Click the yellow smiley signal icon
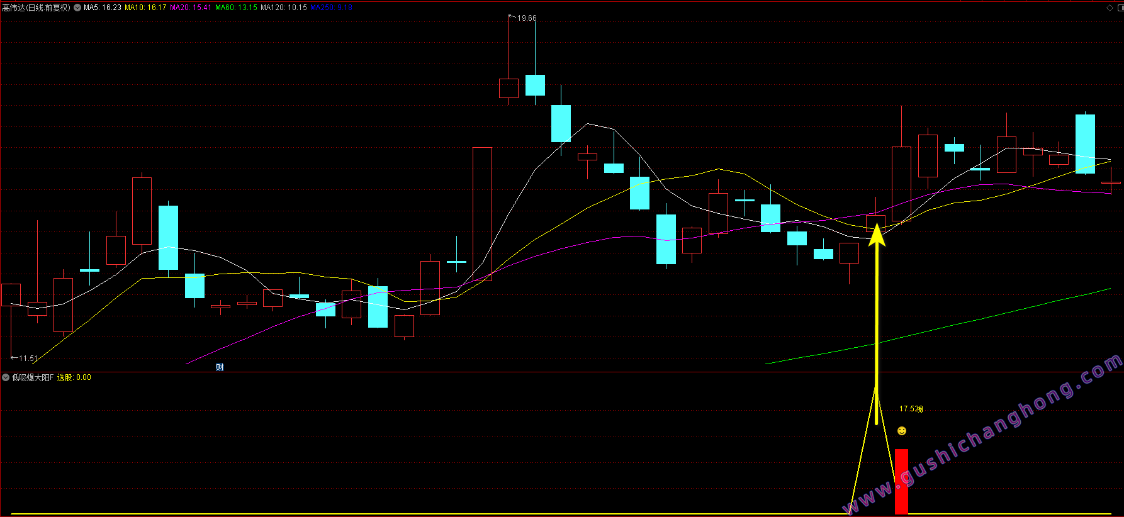This screenshot has height=517, width=1124. click(x=902, y=431)
